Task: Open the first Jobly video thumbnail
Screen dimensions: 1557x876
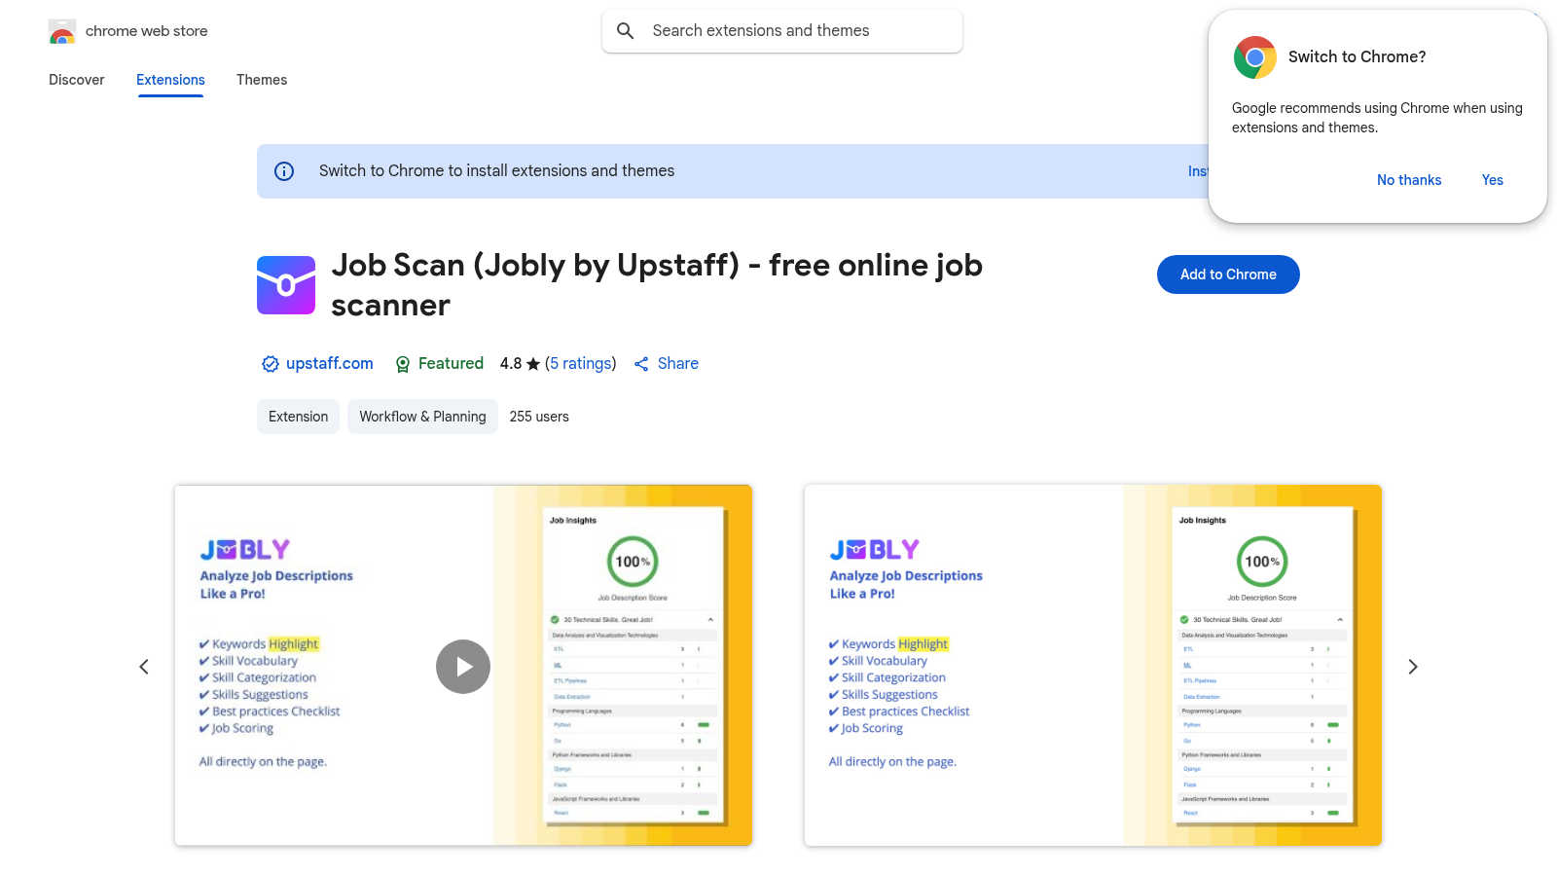Action: pyautogui.click(x=463, y=665)
